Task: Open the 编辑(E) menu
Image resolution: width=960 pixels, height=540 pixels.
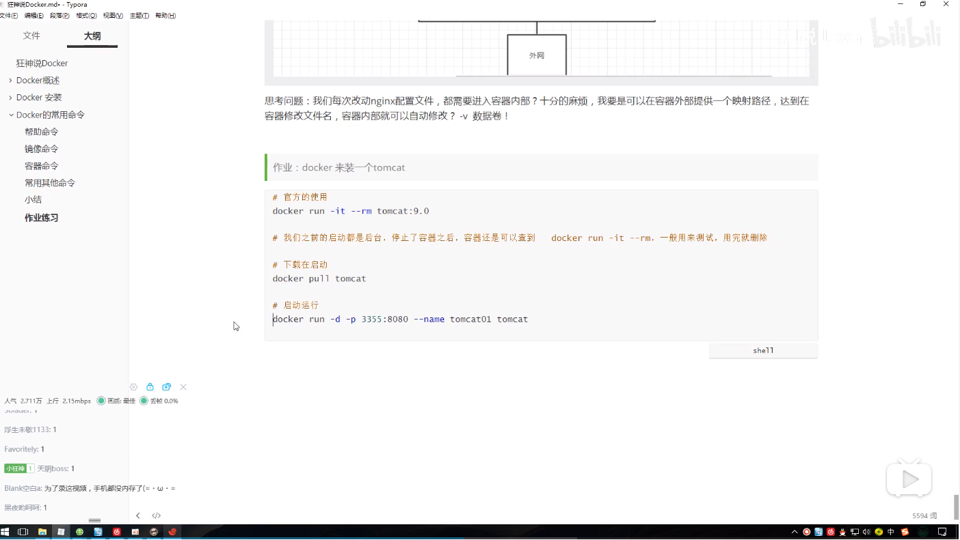Action: pos(34,16)
